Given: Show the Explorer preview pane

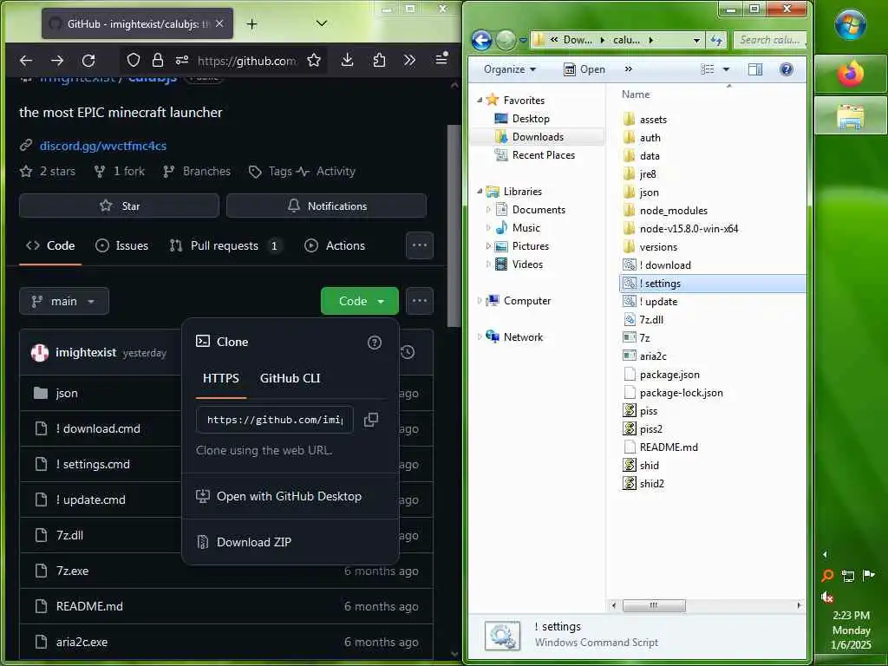Looking at the screenshot, I should tap(755, 69).
